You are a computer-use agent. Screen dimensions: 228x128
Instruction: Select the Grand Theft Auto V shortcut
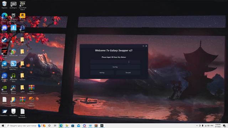pos(22,6)
